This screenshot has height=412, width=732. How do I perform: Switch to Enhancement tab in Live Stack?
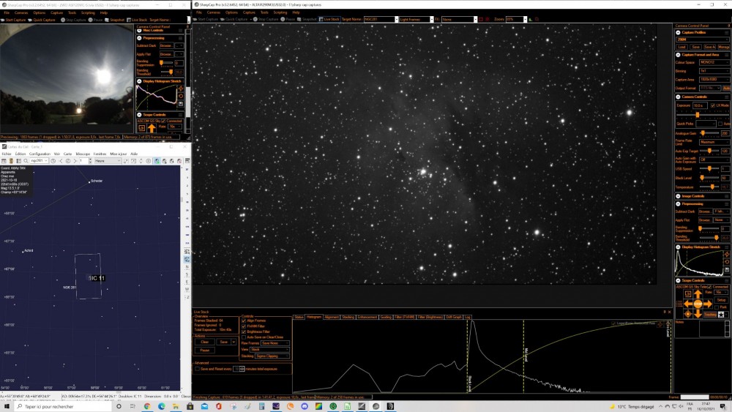point(367,317)
